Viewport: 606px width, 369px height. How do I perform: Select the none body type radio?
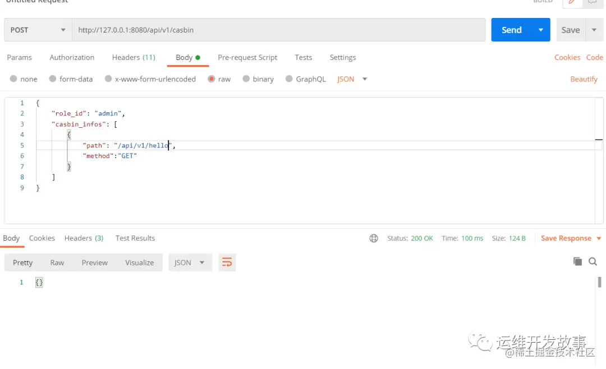pyautogui.click(x=13, y=79)
